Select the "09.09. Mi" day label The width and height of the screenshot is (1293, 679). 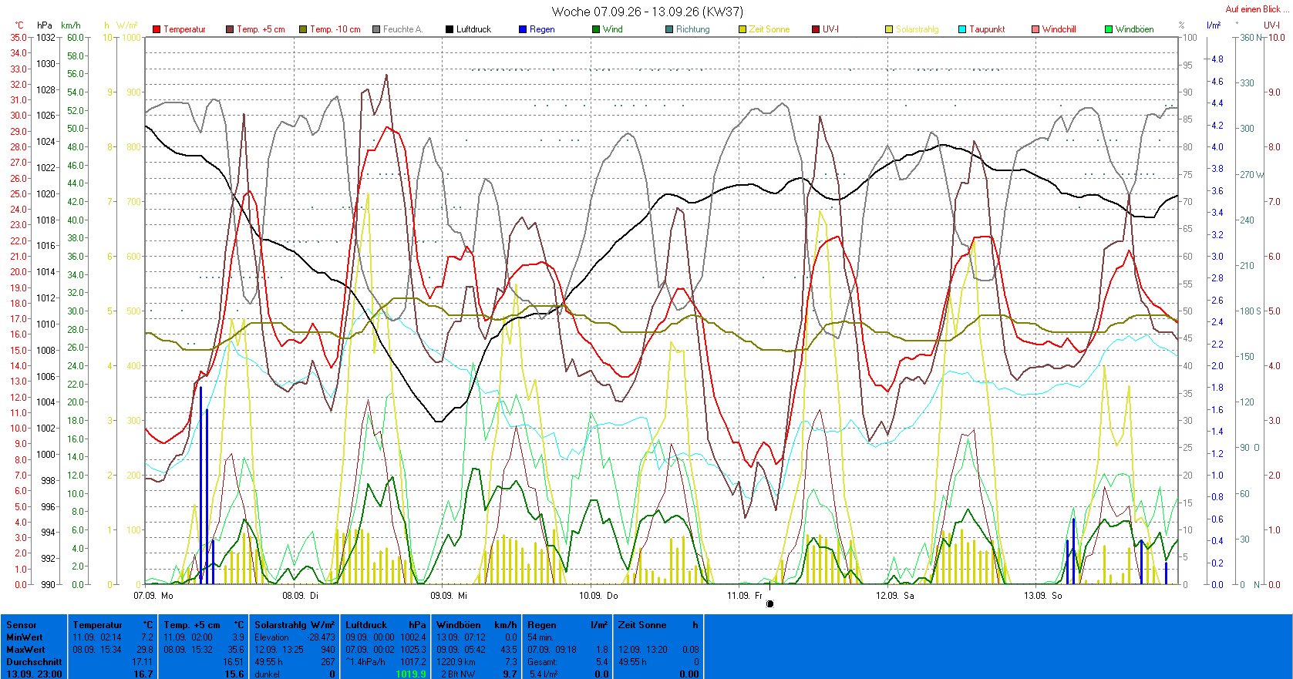pyautogui.click(x=449, y=595)
